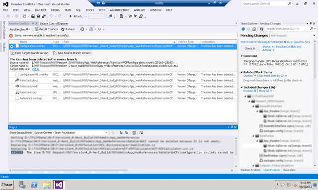This screenshot has width=318, height=190.
Task: Click the Start button
Action: pyautogui.click(x=7, y=185)
